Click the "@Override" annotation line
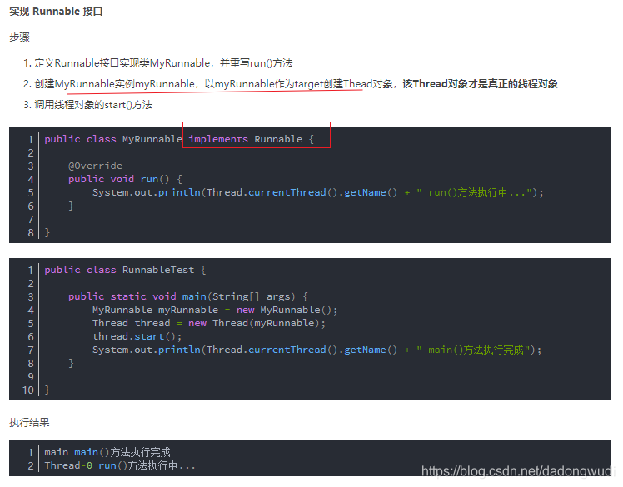The image size is (623, 487). [95, 166]
